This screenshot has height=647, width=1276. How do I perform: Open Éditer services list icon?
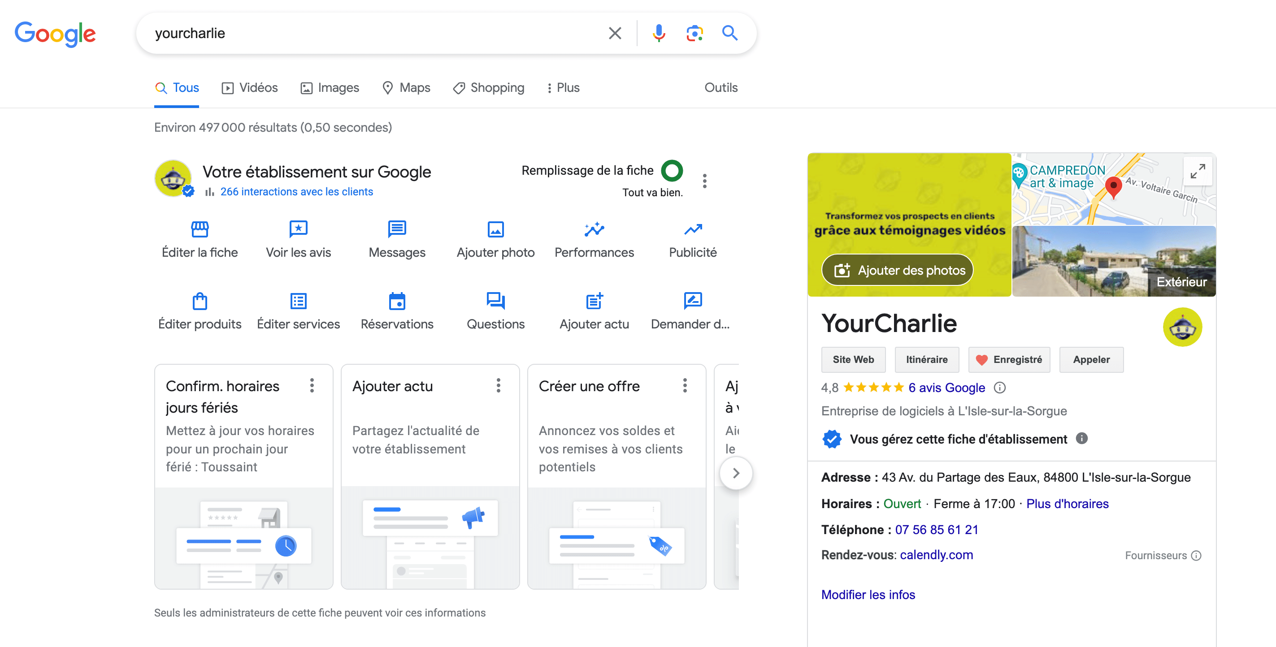point(298,301)
